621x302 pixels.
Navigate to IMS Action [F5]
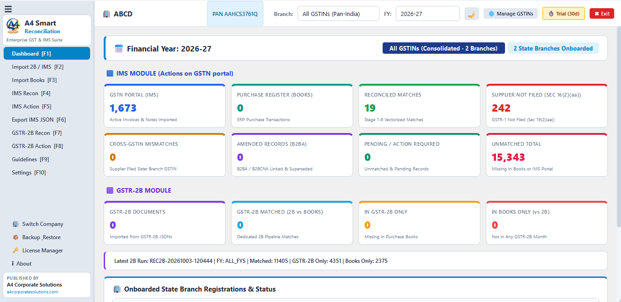[x=47, y=106]
